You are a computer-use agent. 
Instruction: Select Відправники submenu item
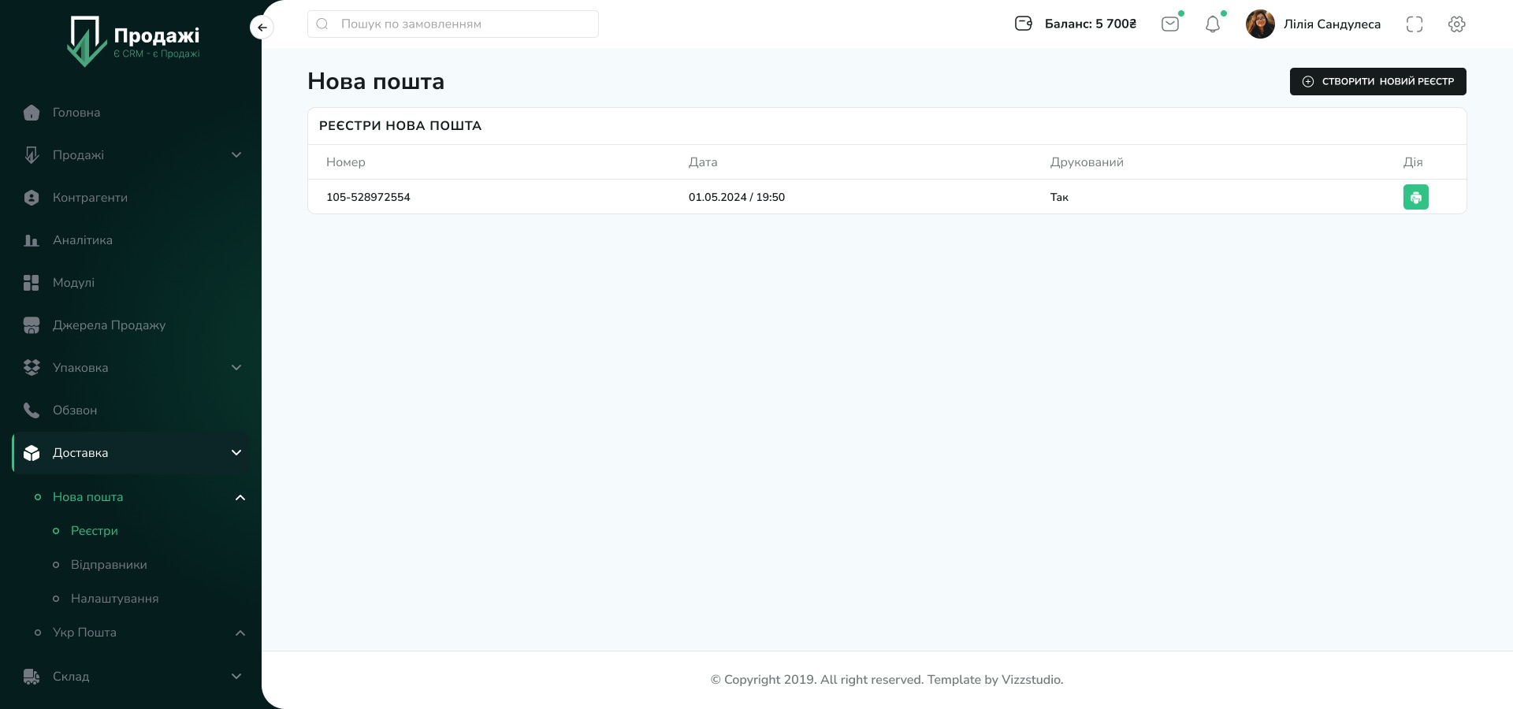tap(109, 565)
